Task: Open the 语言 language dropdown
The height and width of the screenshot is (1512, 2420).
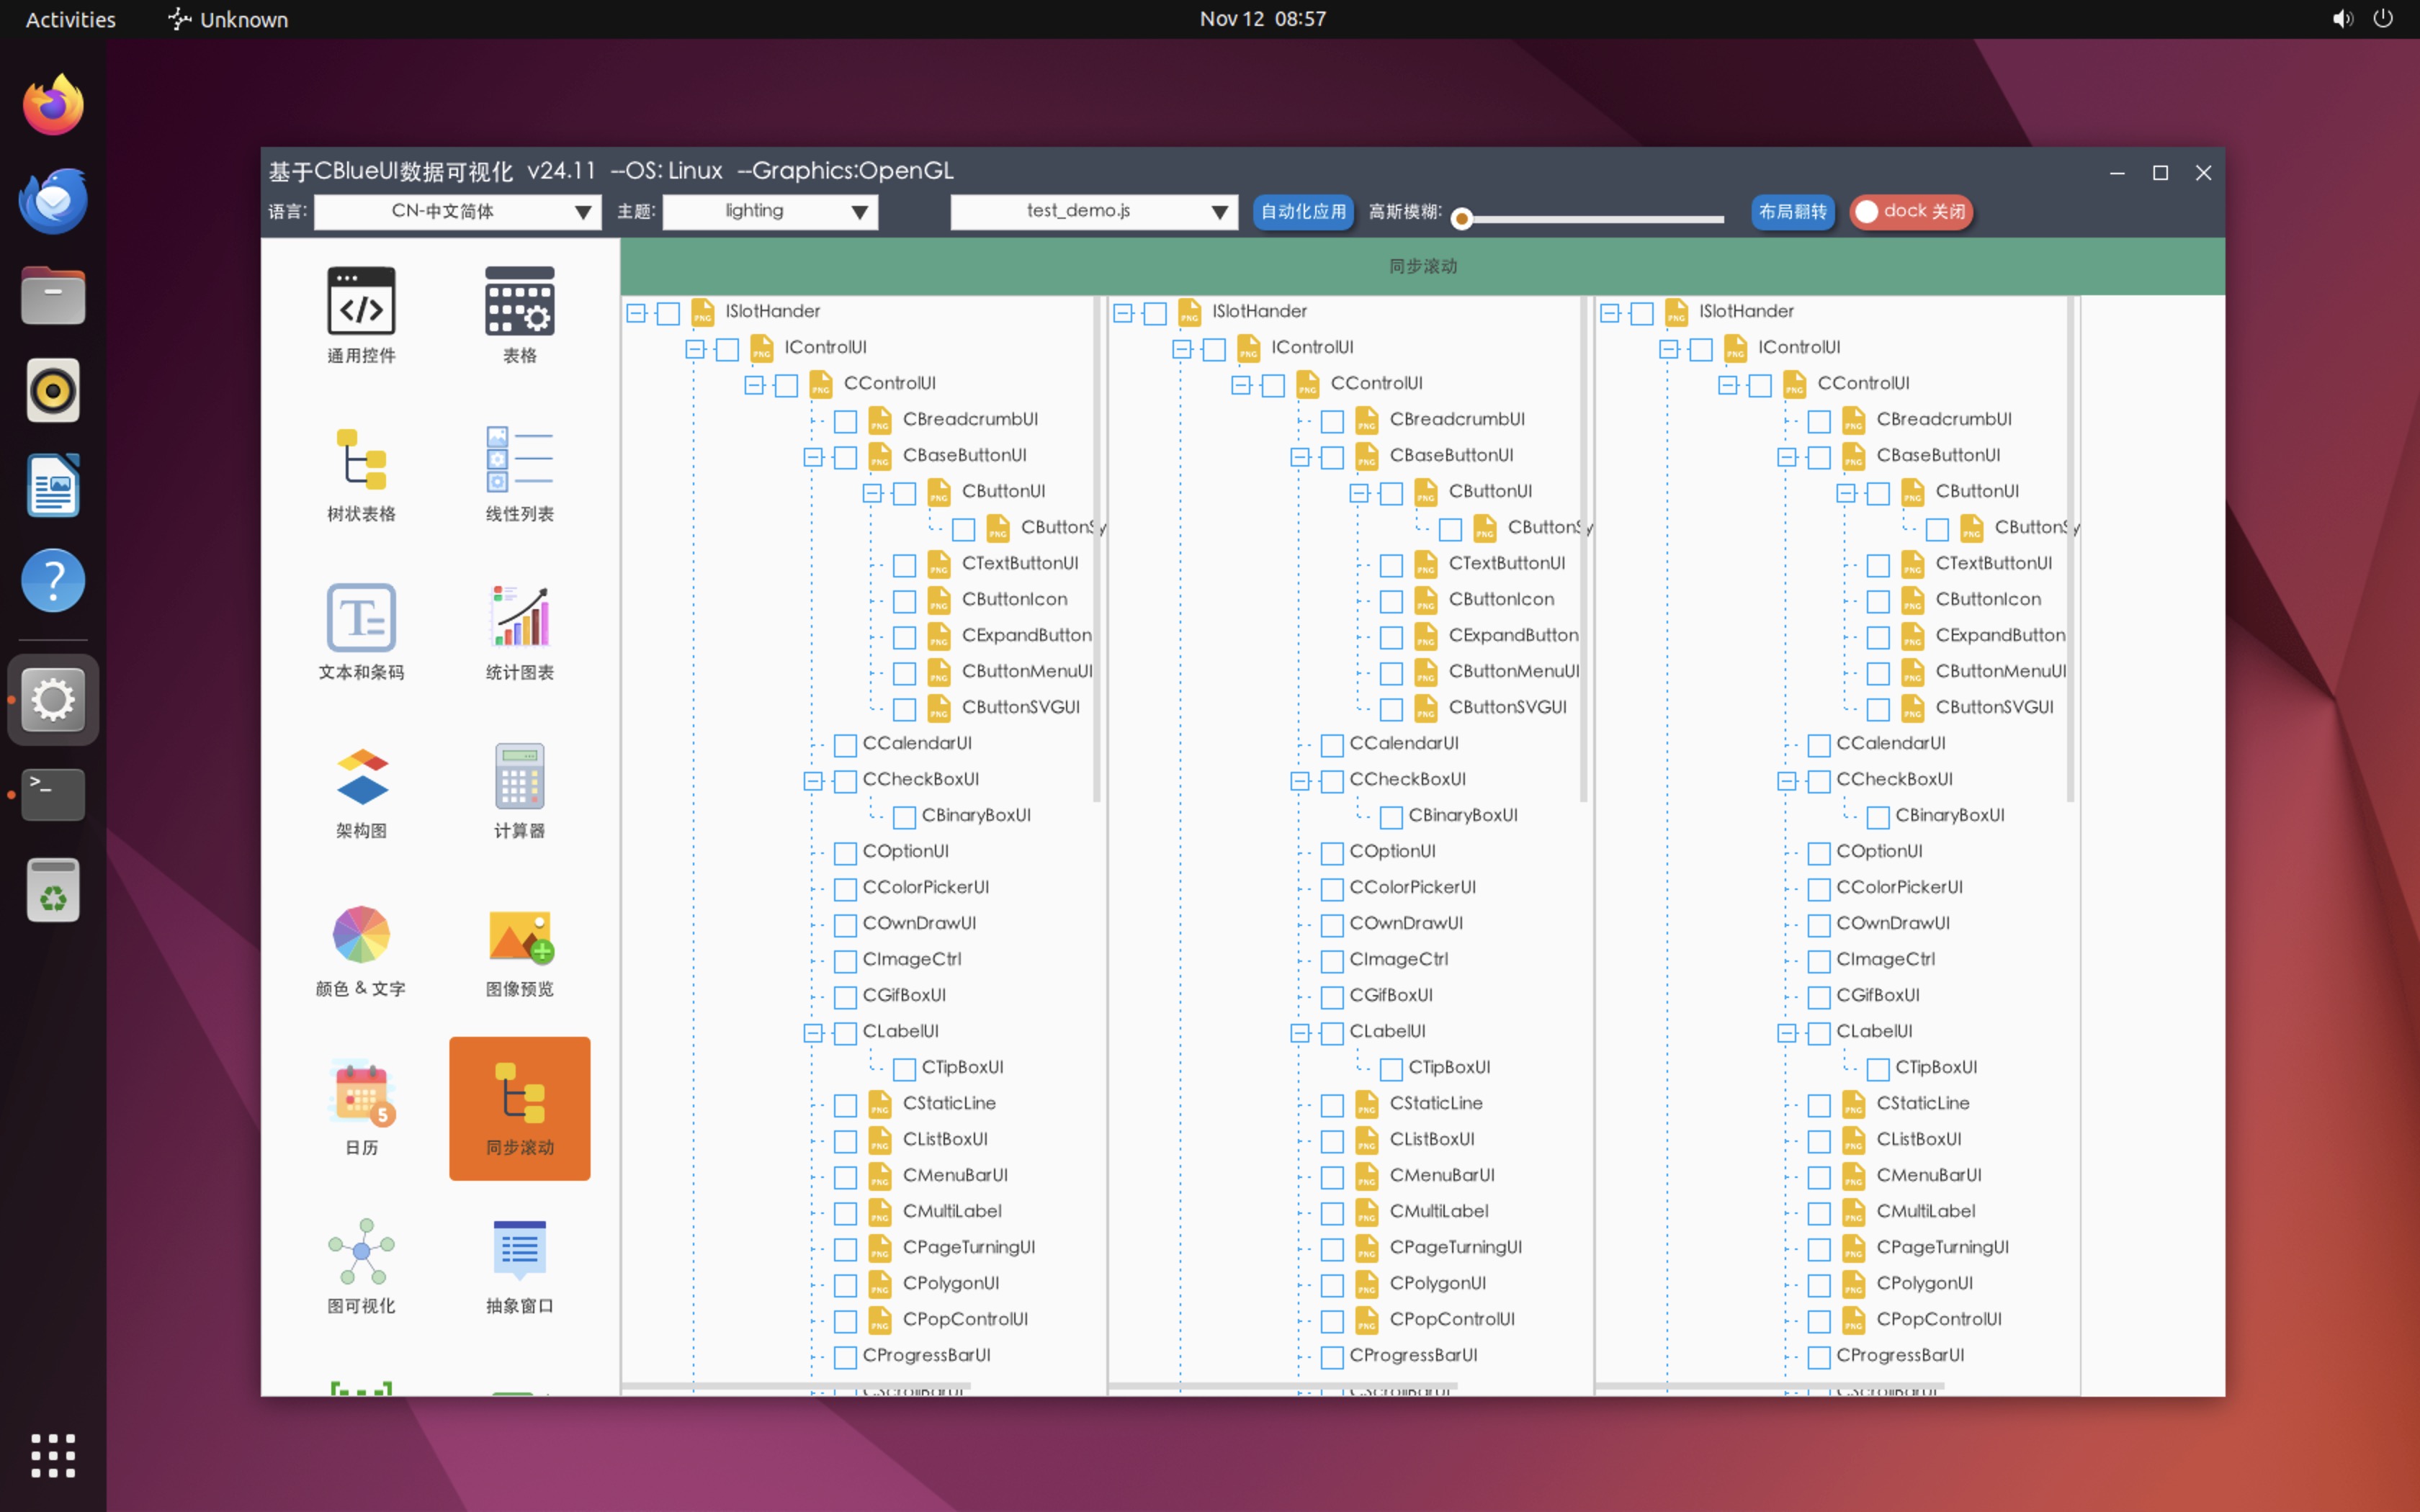Action: pos(457,212)
